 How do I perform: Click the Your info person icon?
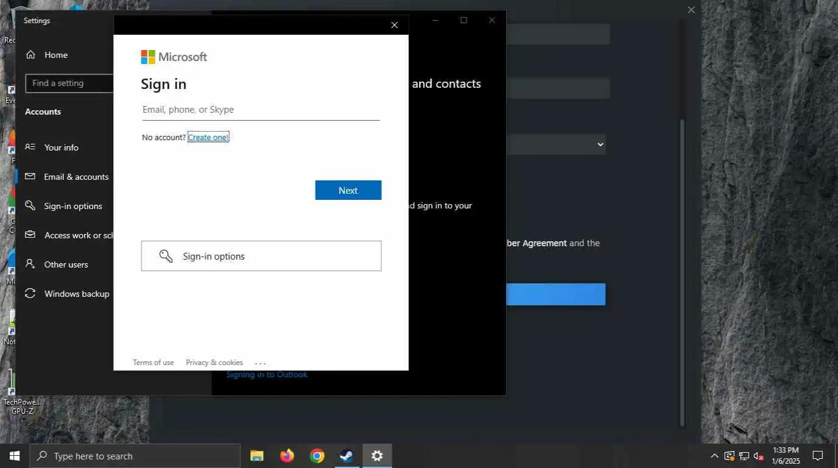[x=30, y=147]
